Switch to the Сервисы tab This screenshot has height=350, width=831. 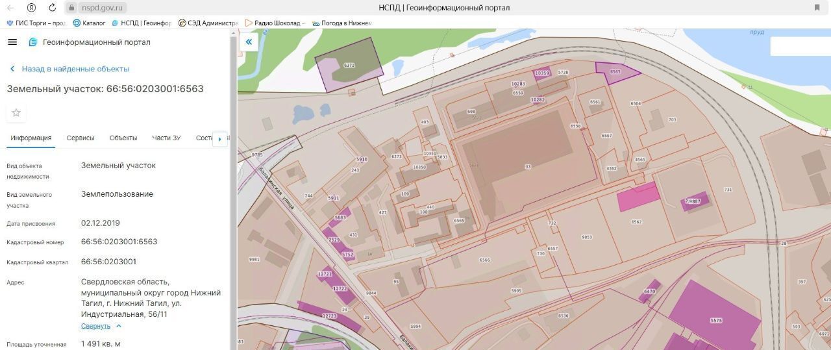[x=81, y=138]
